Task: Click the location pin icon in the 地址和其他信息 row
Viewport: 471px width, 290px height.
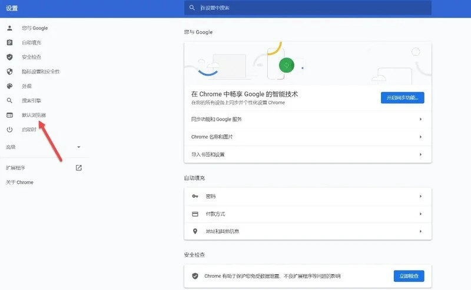Action: pyautogui.click(x=195, y=231)
